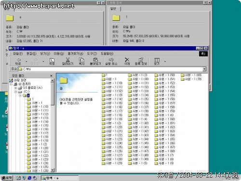Open the address bar dropdown
The width and height of the screenshot is (241, 181).
pos(204,69)
